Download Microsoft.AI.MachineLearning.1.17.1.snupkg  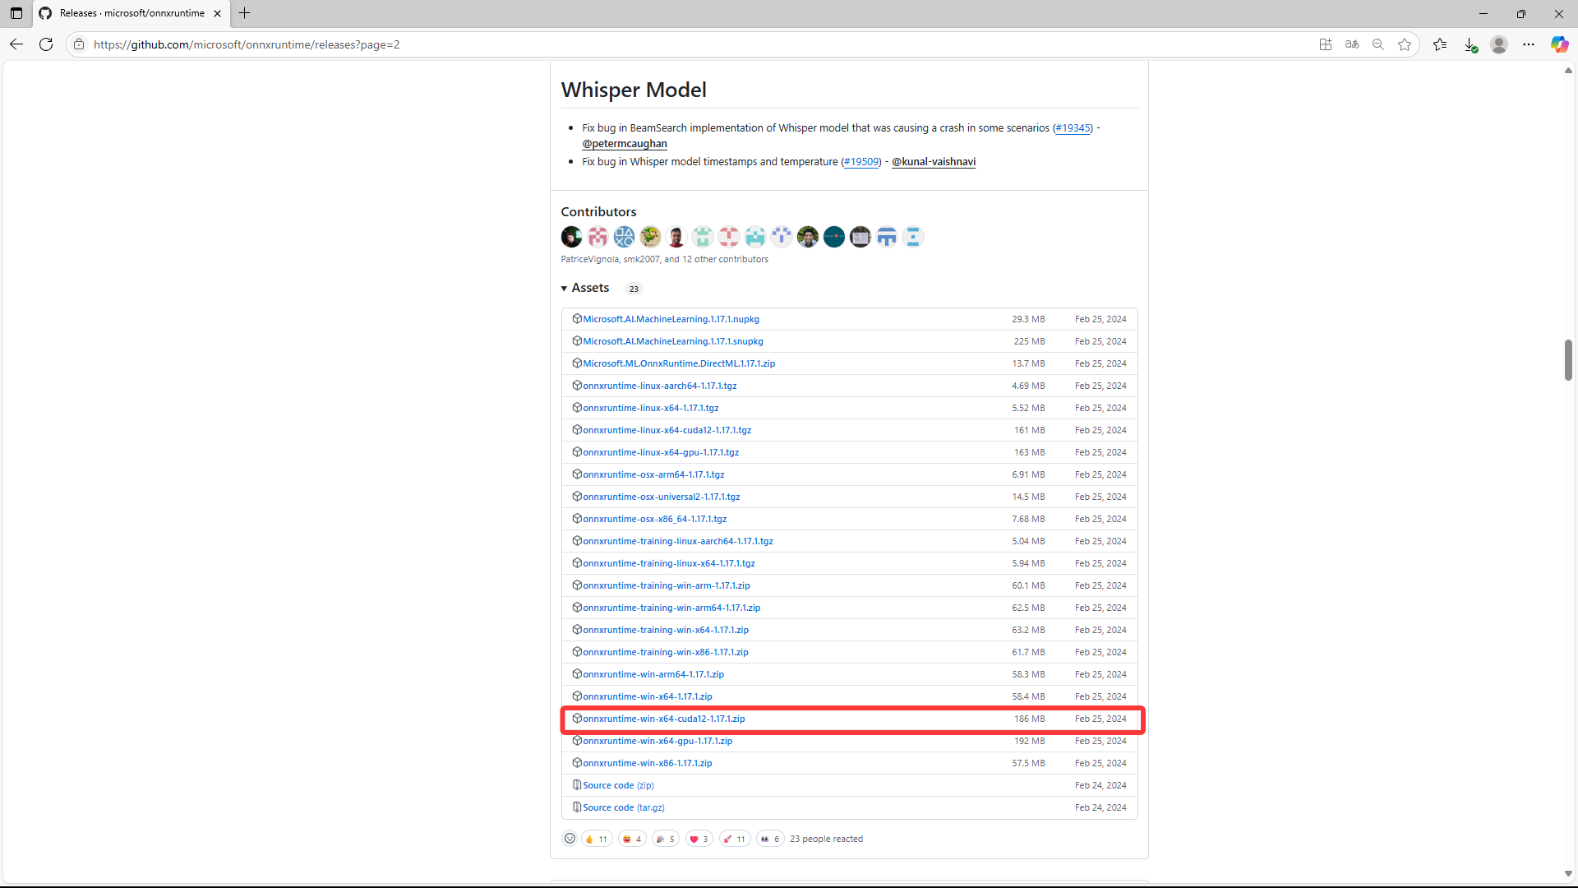[x=673, y=341]
